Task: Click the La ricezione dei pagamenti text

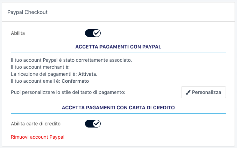Action: (x=44, y=74)
